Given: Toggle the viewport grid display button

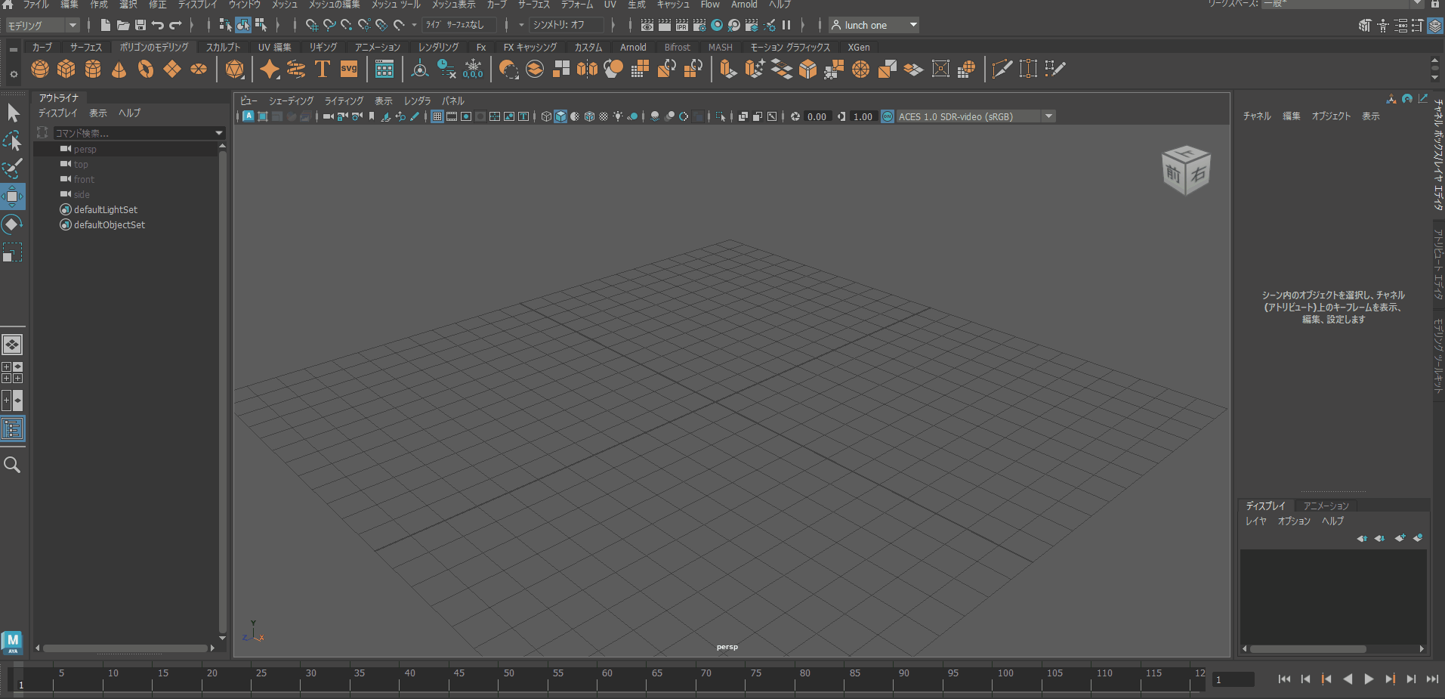Looking at the screenshot, I should pos(437,116).
